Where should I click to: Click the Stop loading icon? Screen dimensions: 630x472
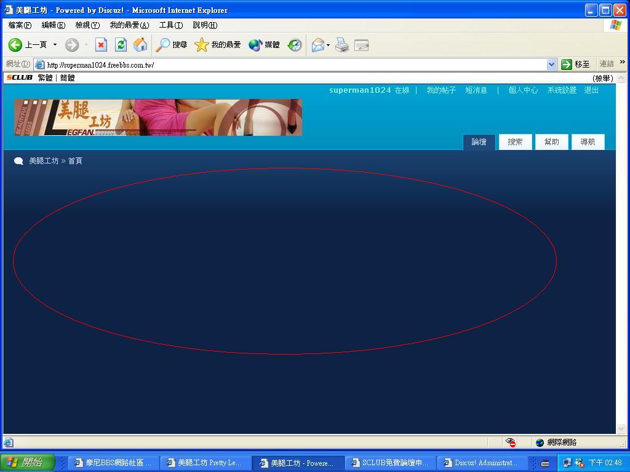click(x=101, y=45)
